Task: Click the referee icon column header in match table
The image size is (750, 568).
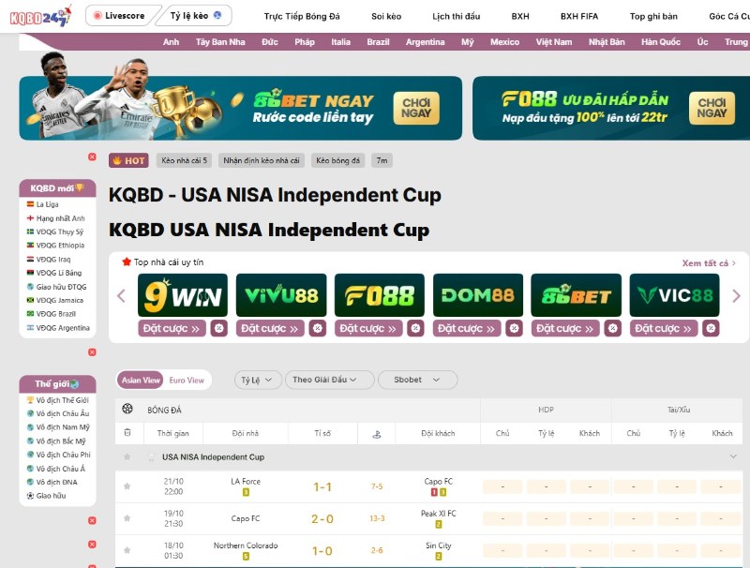Action: click(378, 435)
